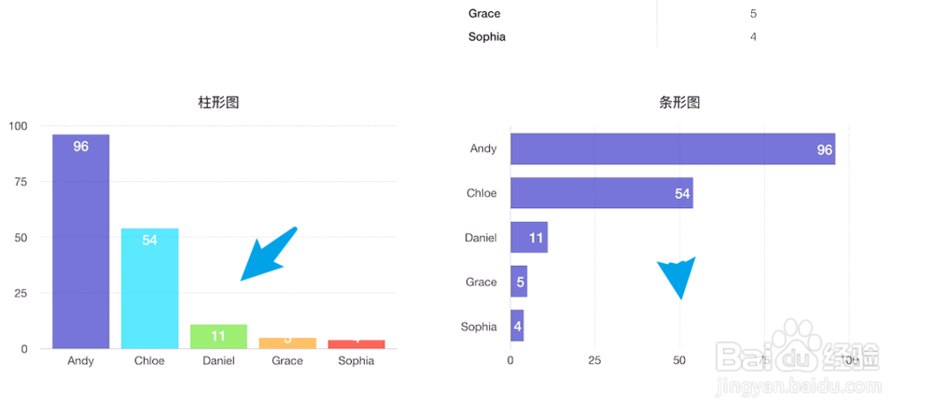Image resolution: width=933 pixels, height=418 pixels.
Task: Click the cyan Chloe column bar
Action: pos(149,287)
